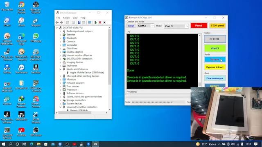This screenshot has width=262, height=147.
Task: Collapse Universal Serial Bus controllers node
Action: click(x=60, y=107)
